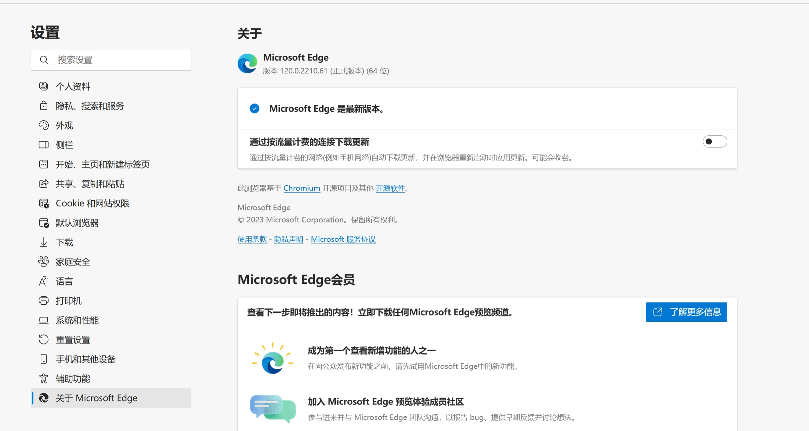This screenshot has width=809, height=431.
Task: Open 辅助功能 settings
Action: 111,378
